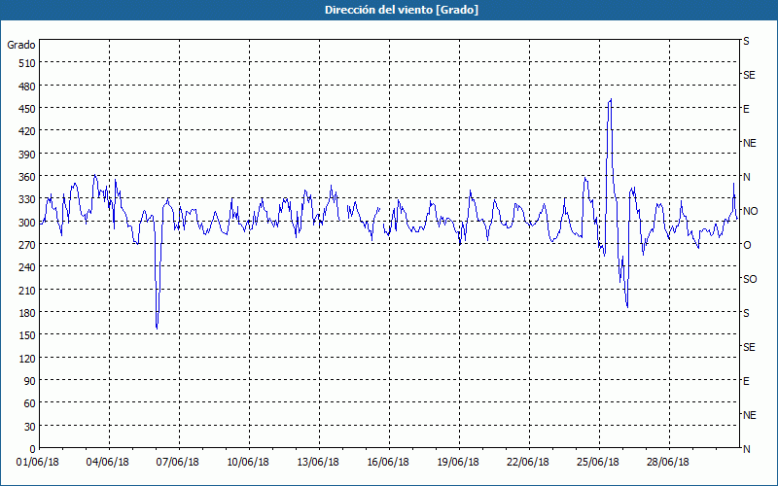Click the 510 value on the degree axis

(27, 63)
